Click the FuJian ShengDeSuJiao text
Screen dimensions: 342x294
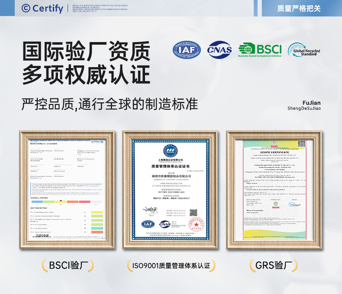click(304, 105)
